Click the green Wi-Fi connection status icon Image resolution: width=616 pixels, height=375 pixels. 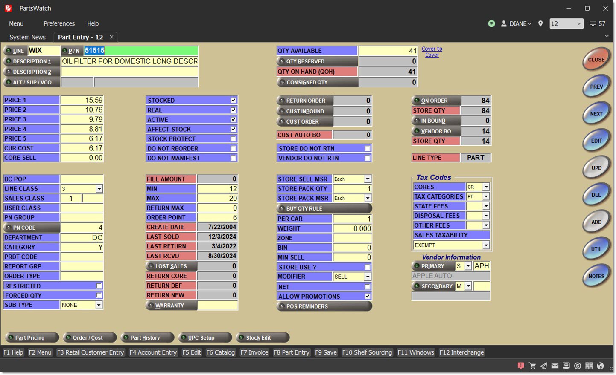492,24
